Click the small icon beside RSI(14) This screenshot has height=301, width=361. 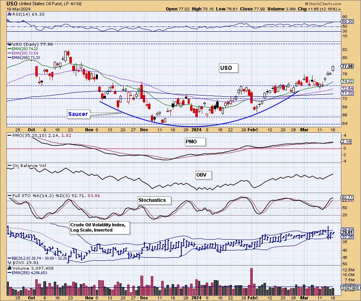click(x=9, y=14)
